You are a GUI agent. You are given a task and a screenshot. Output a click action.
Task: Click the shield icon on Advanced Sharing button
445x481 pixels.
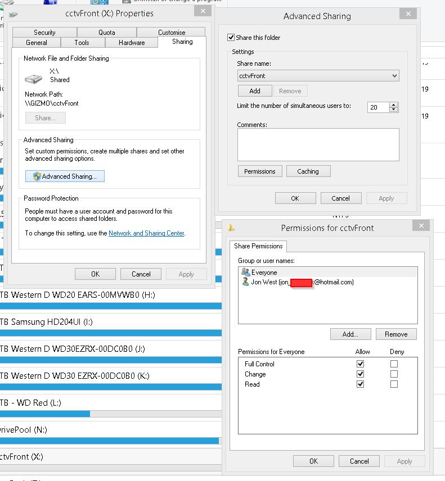click(x=37, y=176)
